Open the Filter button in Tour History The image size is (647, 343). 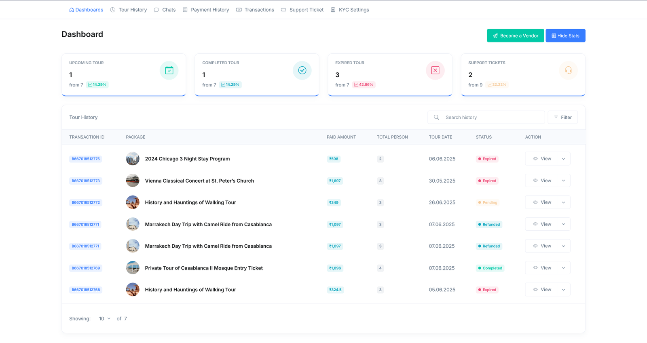[562, 118]
